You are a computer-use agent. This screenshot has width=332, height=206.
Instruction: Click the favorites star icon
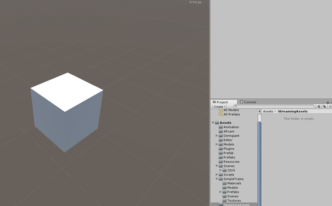point(330,107)
